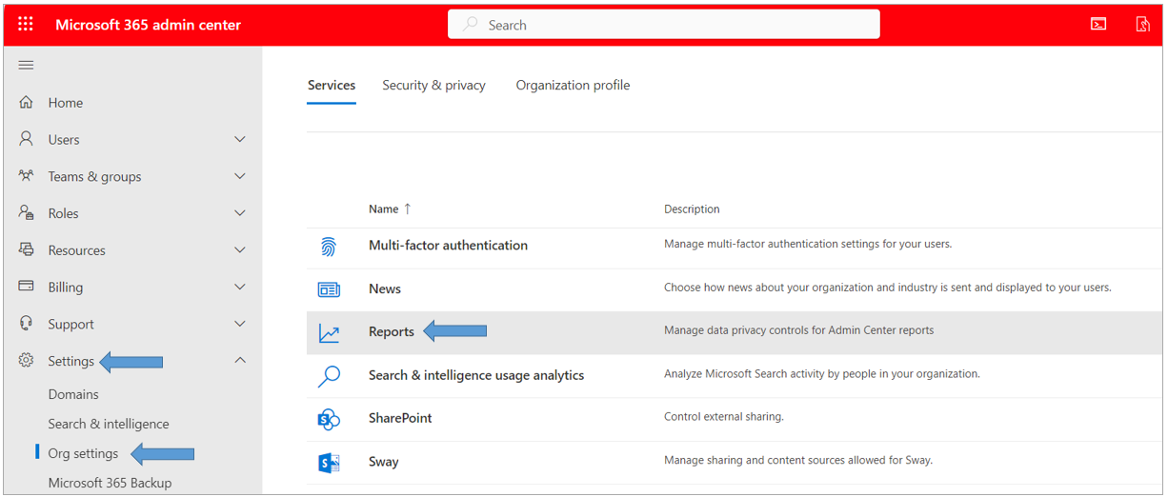The width and height of the screenshot is (1168, 497).
Task: Open Multi-factor authentication service
Action: coord(448,245)
